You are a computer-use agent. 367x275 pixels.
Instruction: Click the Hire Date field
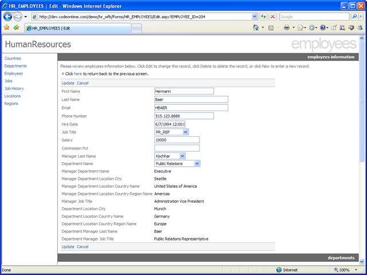(x=170, y=124)
